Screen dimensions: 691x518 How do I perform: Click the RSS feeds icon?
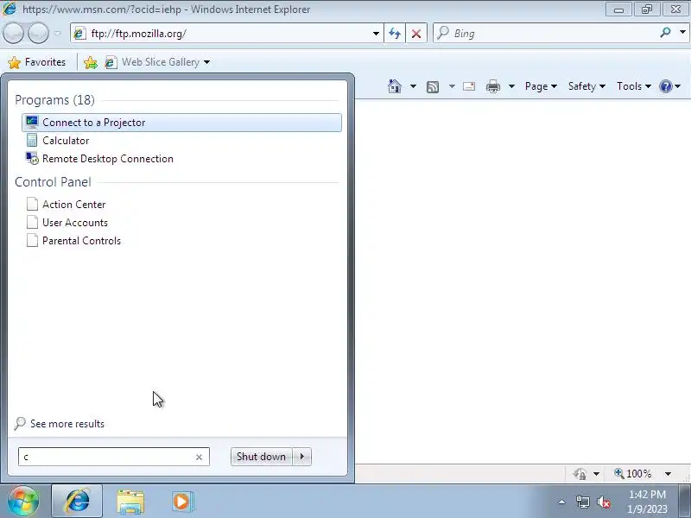point(433,87)
